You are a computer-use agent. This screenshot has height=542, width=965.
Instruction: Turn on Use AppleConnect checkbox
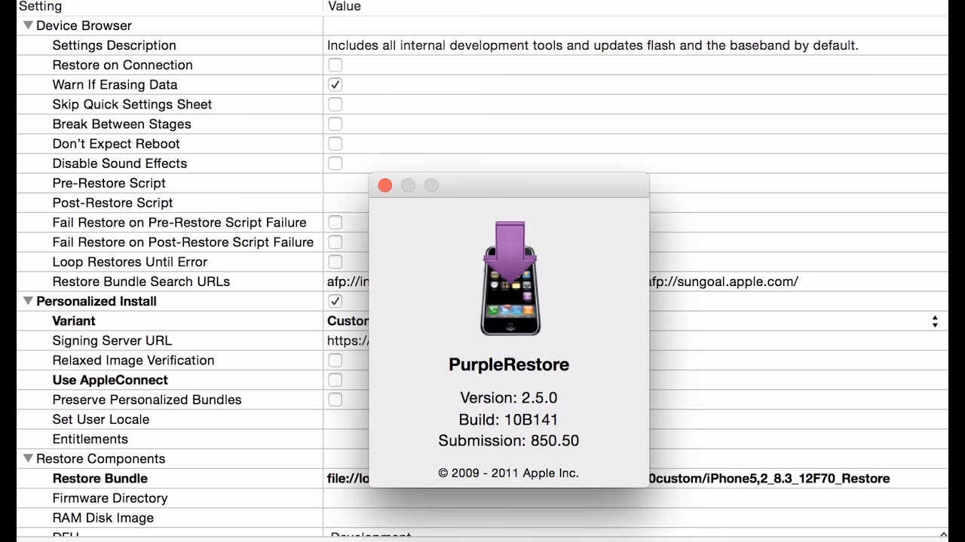pos(335,380)
